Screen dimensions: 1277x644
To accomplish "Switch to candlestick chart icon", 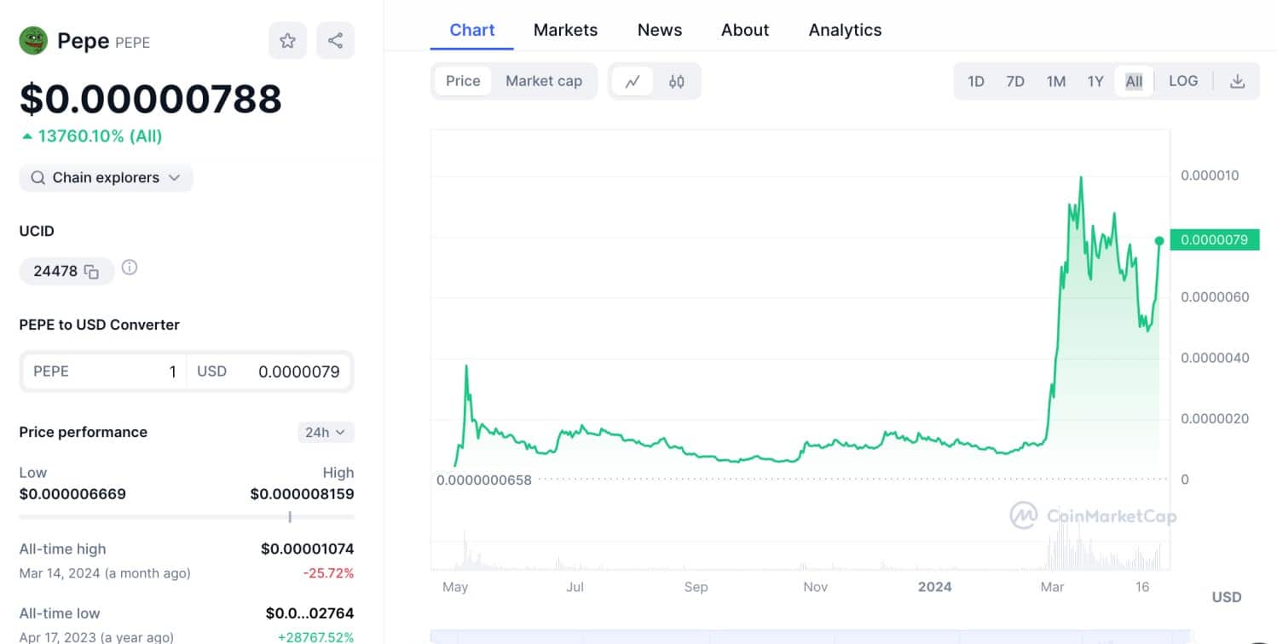I will [x=677, y=81].
